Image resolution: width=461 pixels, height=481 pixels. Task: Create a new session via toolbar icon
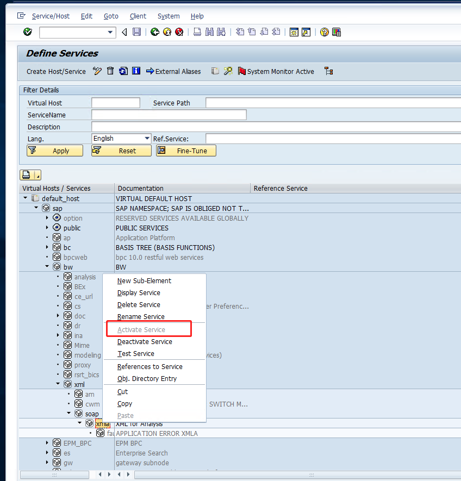[x=294, y=32]
